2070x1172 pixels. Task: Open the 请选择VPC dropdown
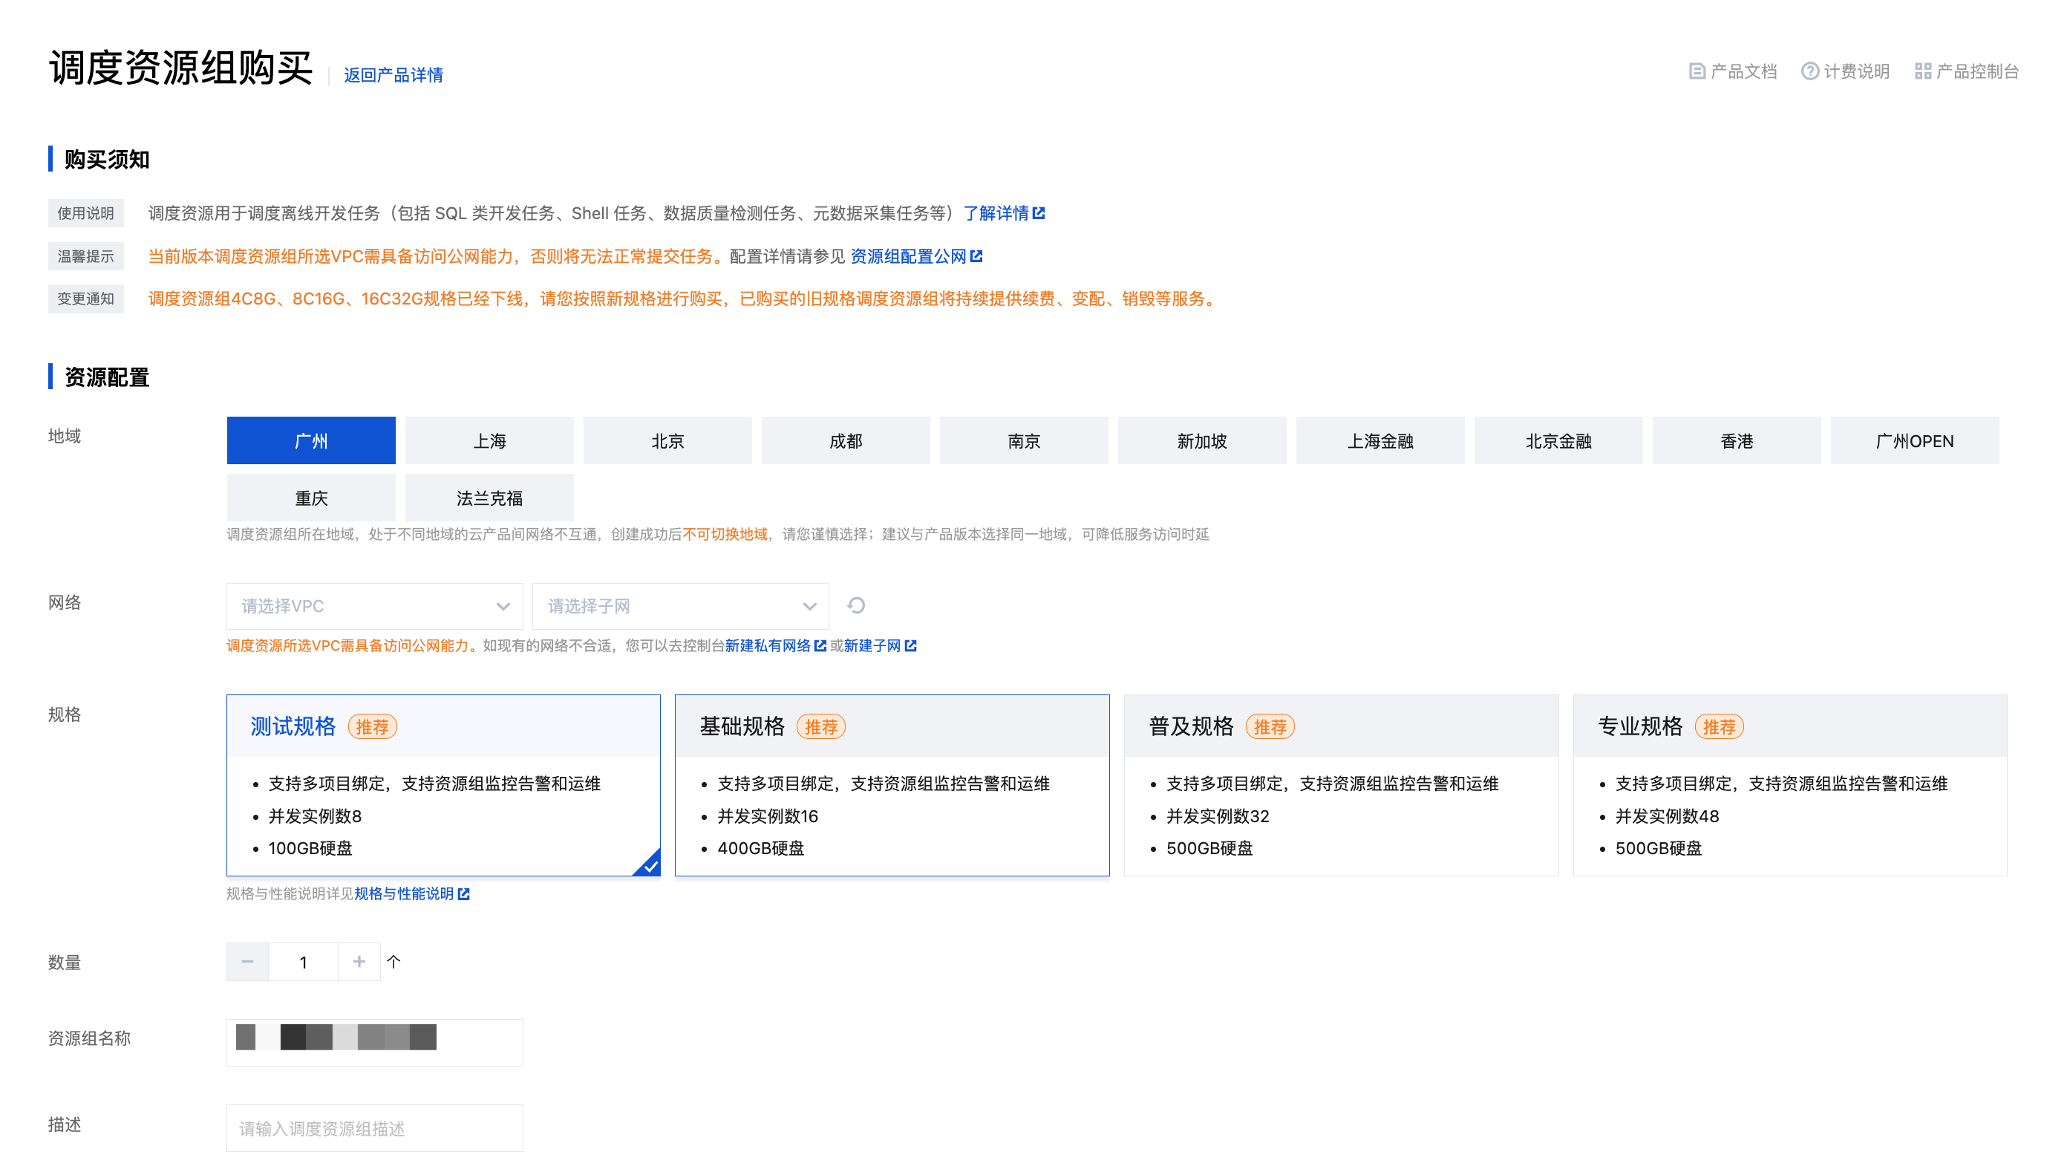(x=374, y=606)
